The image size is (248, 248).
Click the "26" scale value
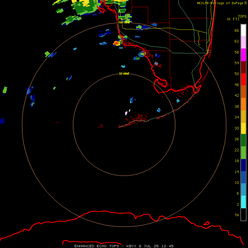tap(237, 139)
